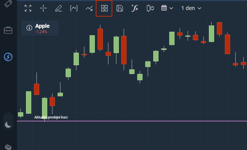Click the price tag sidebar icon
Image resolution: width=247 pixels, height=150 pixels.
8,4
